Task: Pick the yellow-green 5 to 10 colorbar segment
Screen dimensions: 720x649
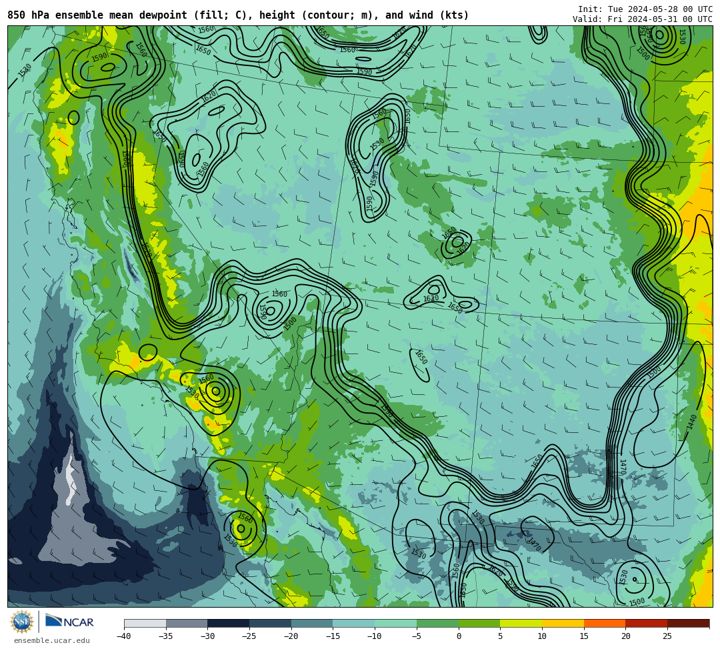Action: coord(521,623)
